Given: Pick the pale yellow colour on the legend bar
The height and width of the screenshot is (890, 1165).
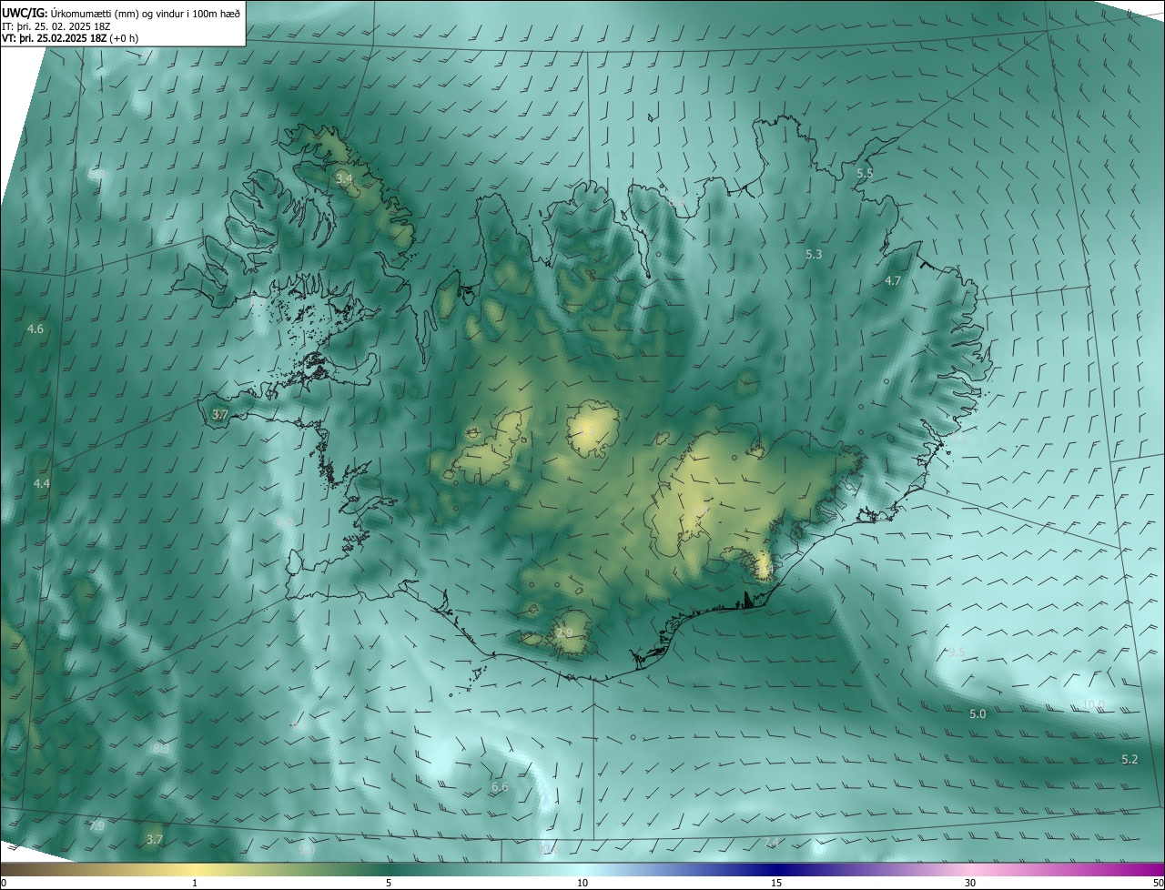Looking at the screenshot, I should (x=196, y=869).
